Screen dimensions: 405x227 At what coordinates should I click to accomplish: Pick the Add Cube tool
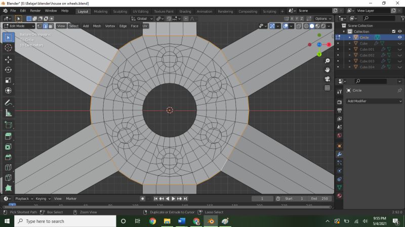coord(8,125)
